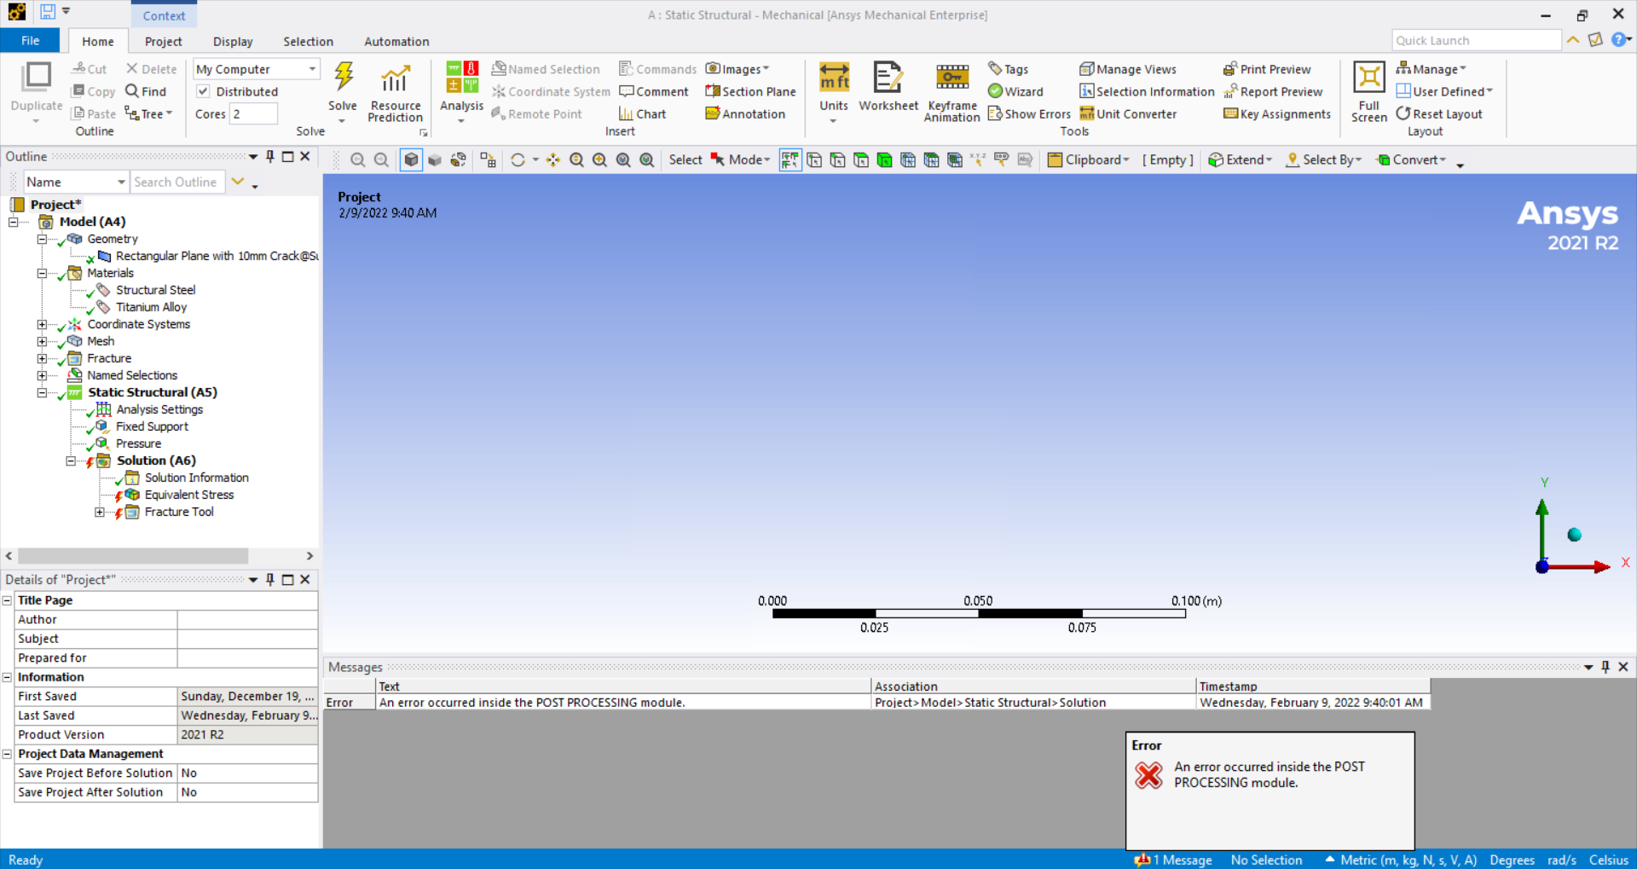The height and width of the screenshot is (869, 1637).
Task: Toggle the smart select filter button
Action: (790, 159)
